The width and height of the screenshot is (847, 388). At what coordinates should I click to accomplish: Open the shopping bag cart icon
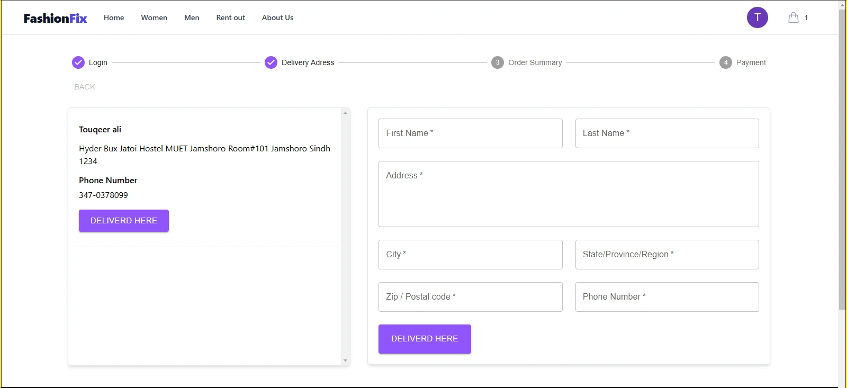tap(793, 17)
